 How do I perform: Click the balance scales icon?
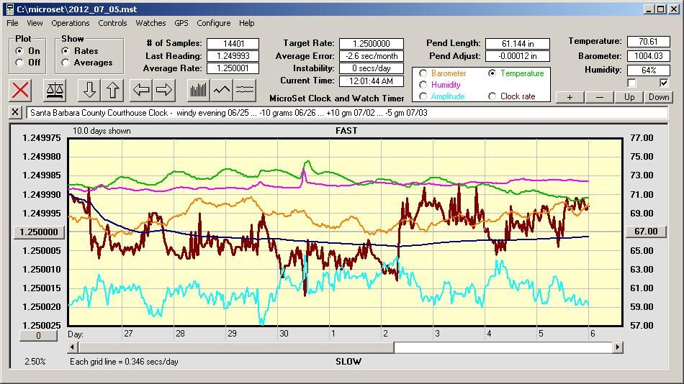point(54,90)
